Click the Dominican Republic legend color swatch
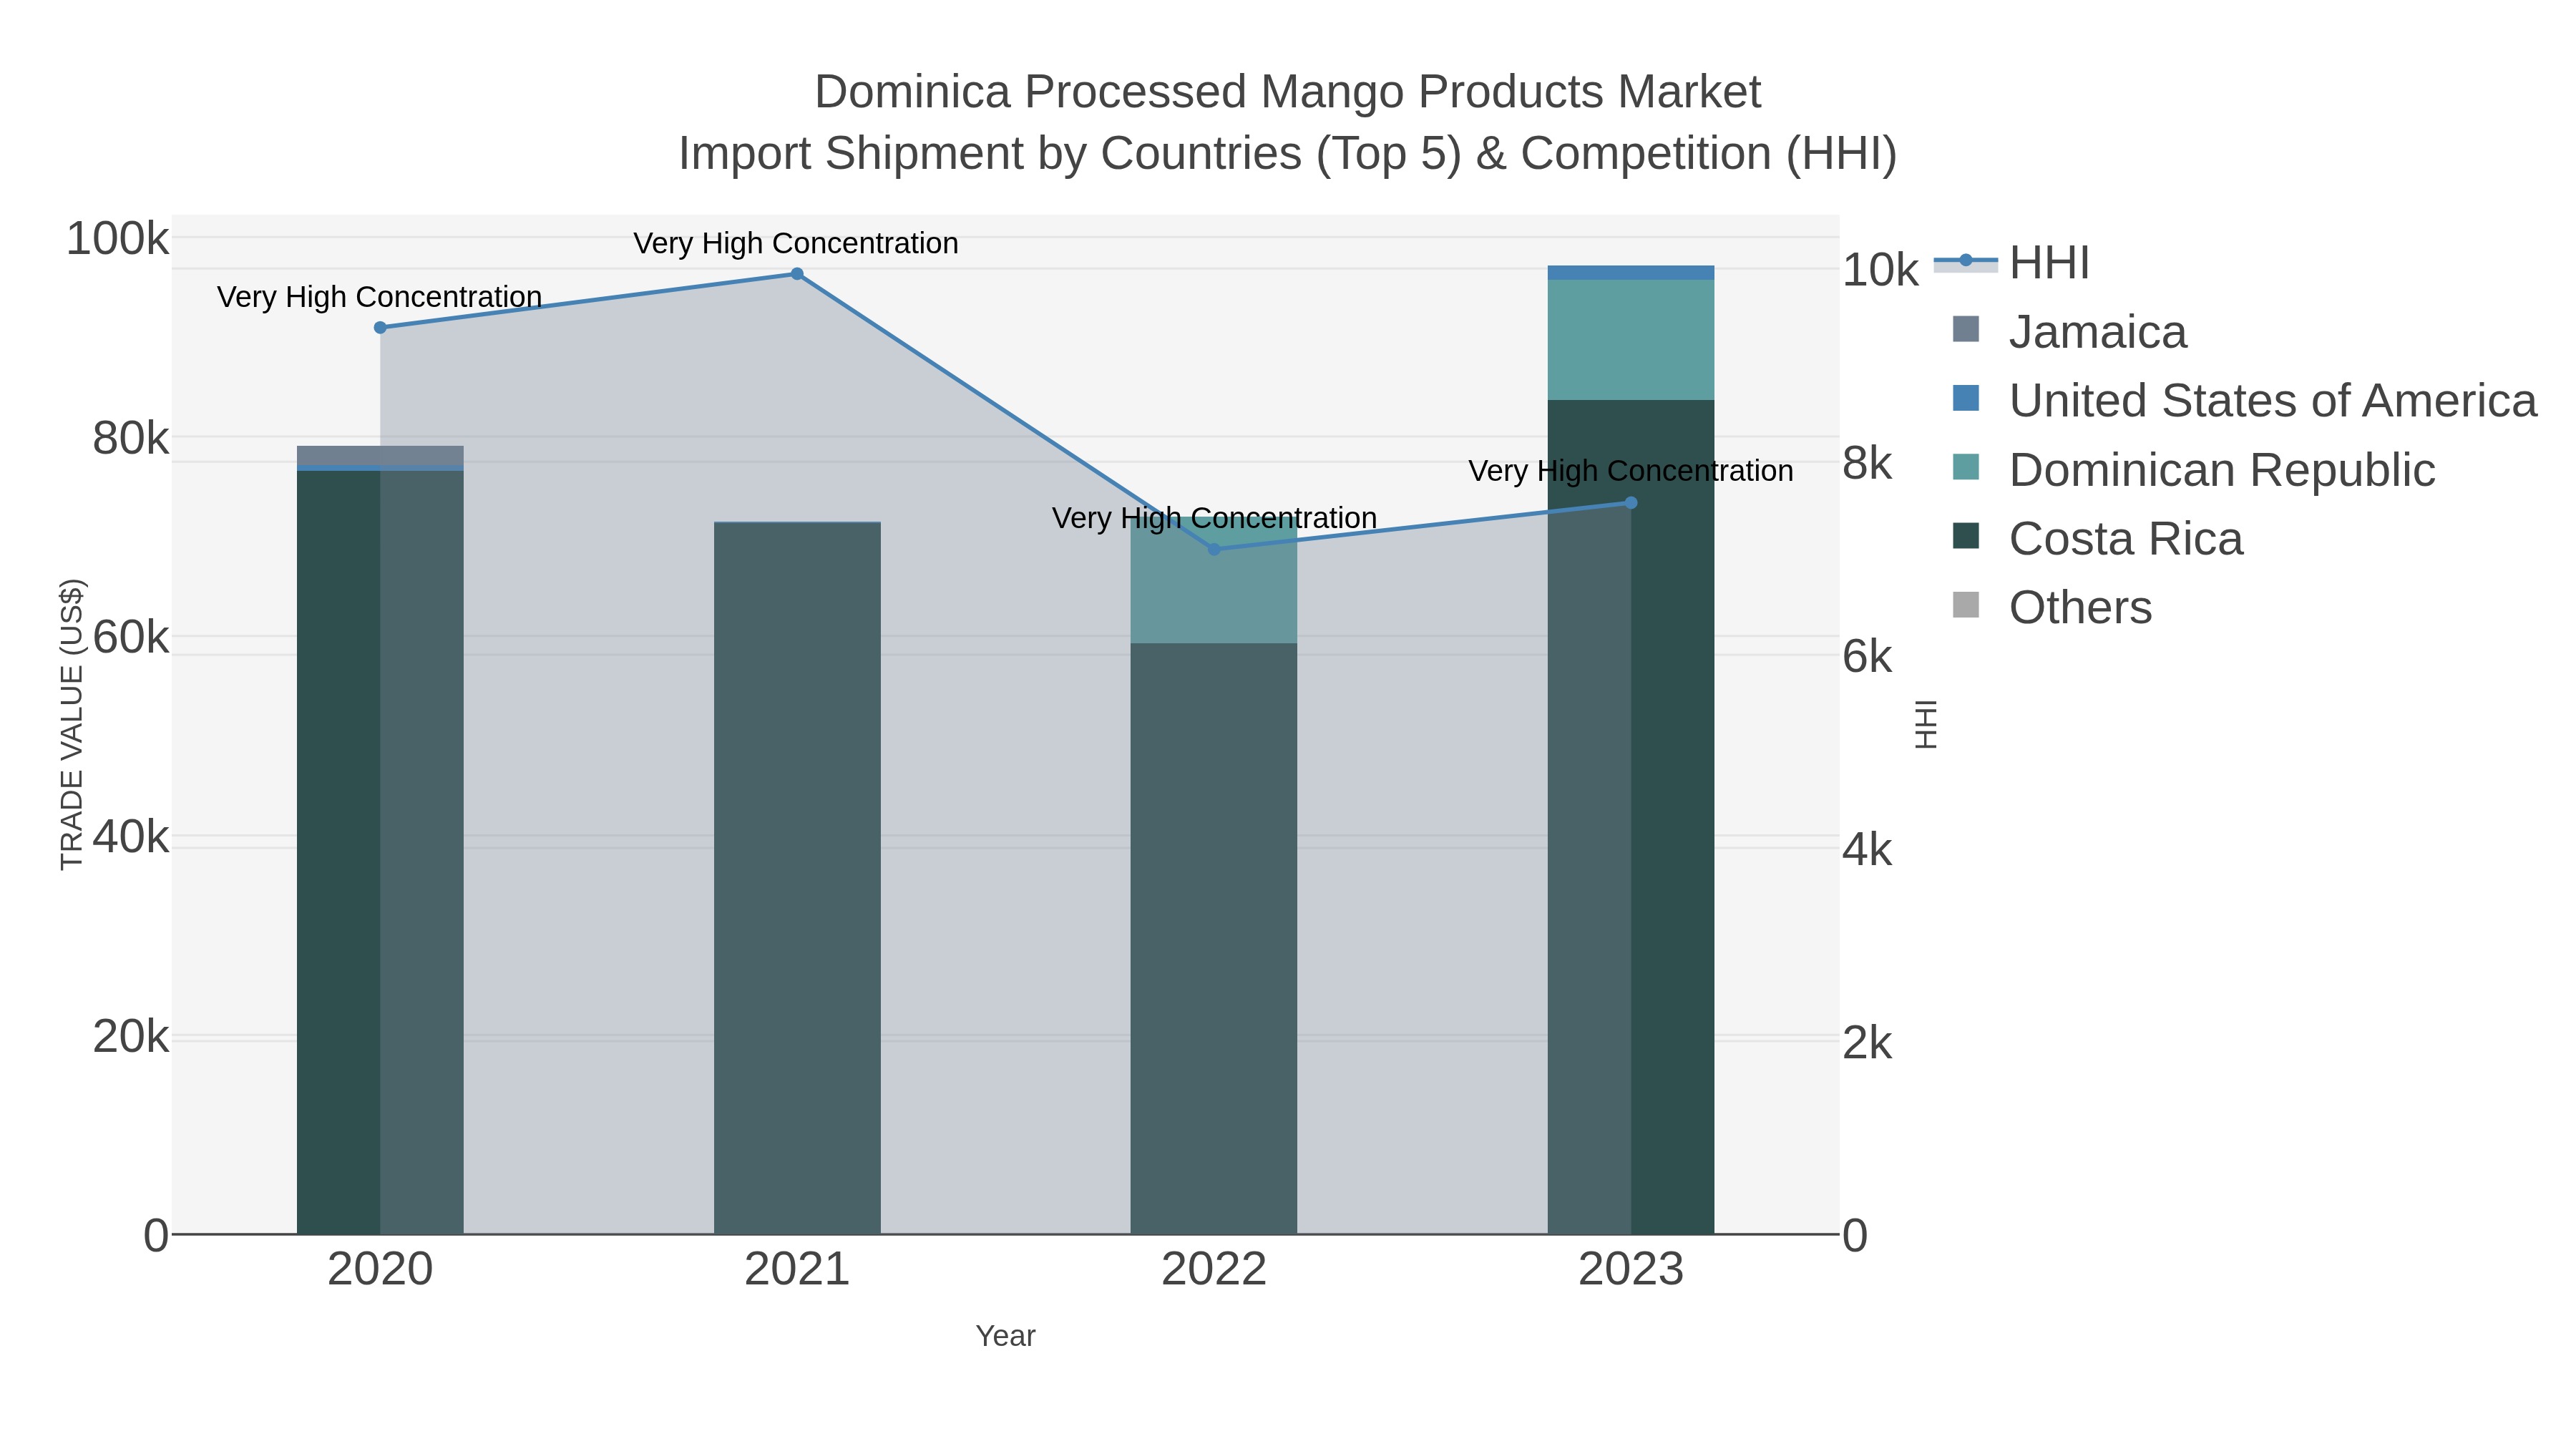This screenshot has height=1449, width=2576. [1966, 467]
